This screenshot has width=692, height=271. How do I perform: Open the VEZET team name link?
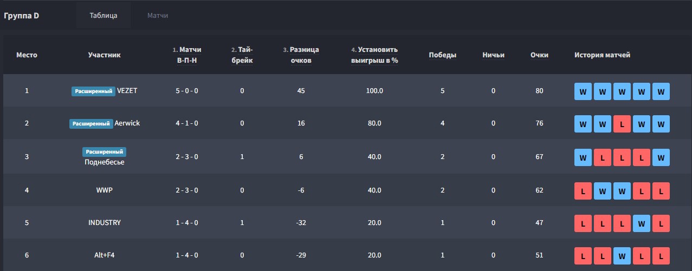tap(127, 91)
